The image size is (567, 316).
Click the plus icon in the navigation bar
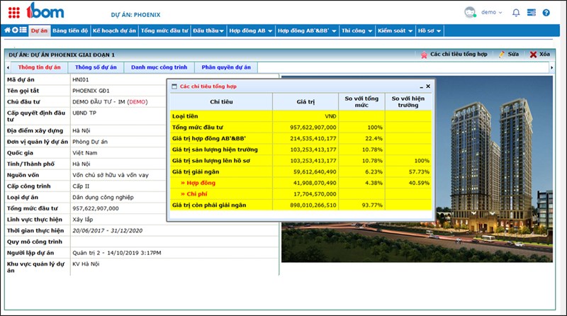click(15, 30)
